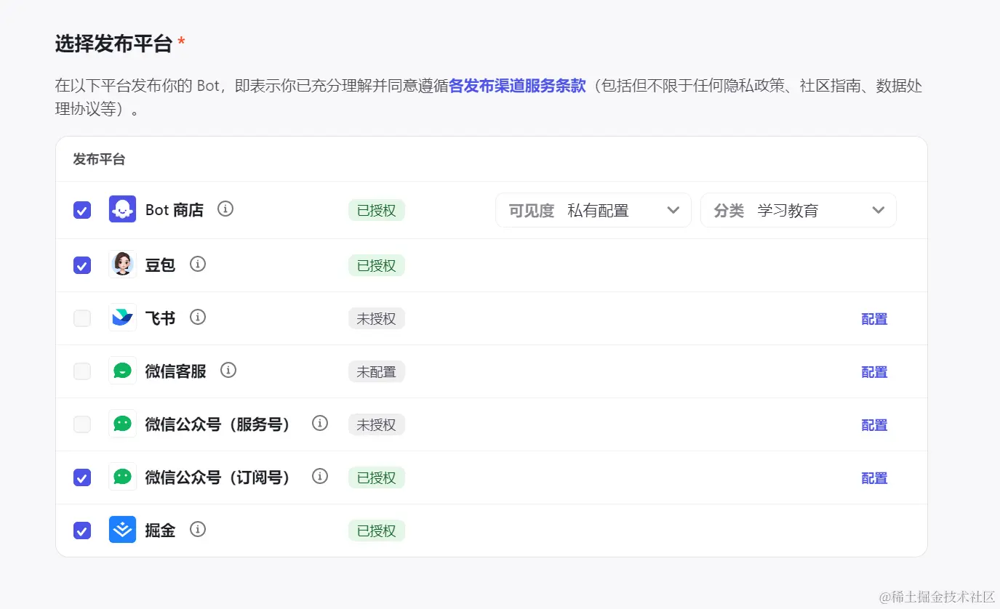
Task: Open the 可见度 私有配置 dropdown
Action: 593,210
